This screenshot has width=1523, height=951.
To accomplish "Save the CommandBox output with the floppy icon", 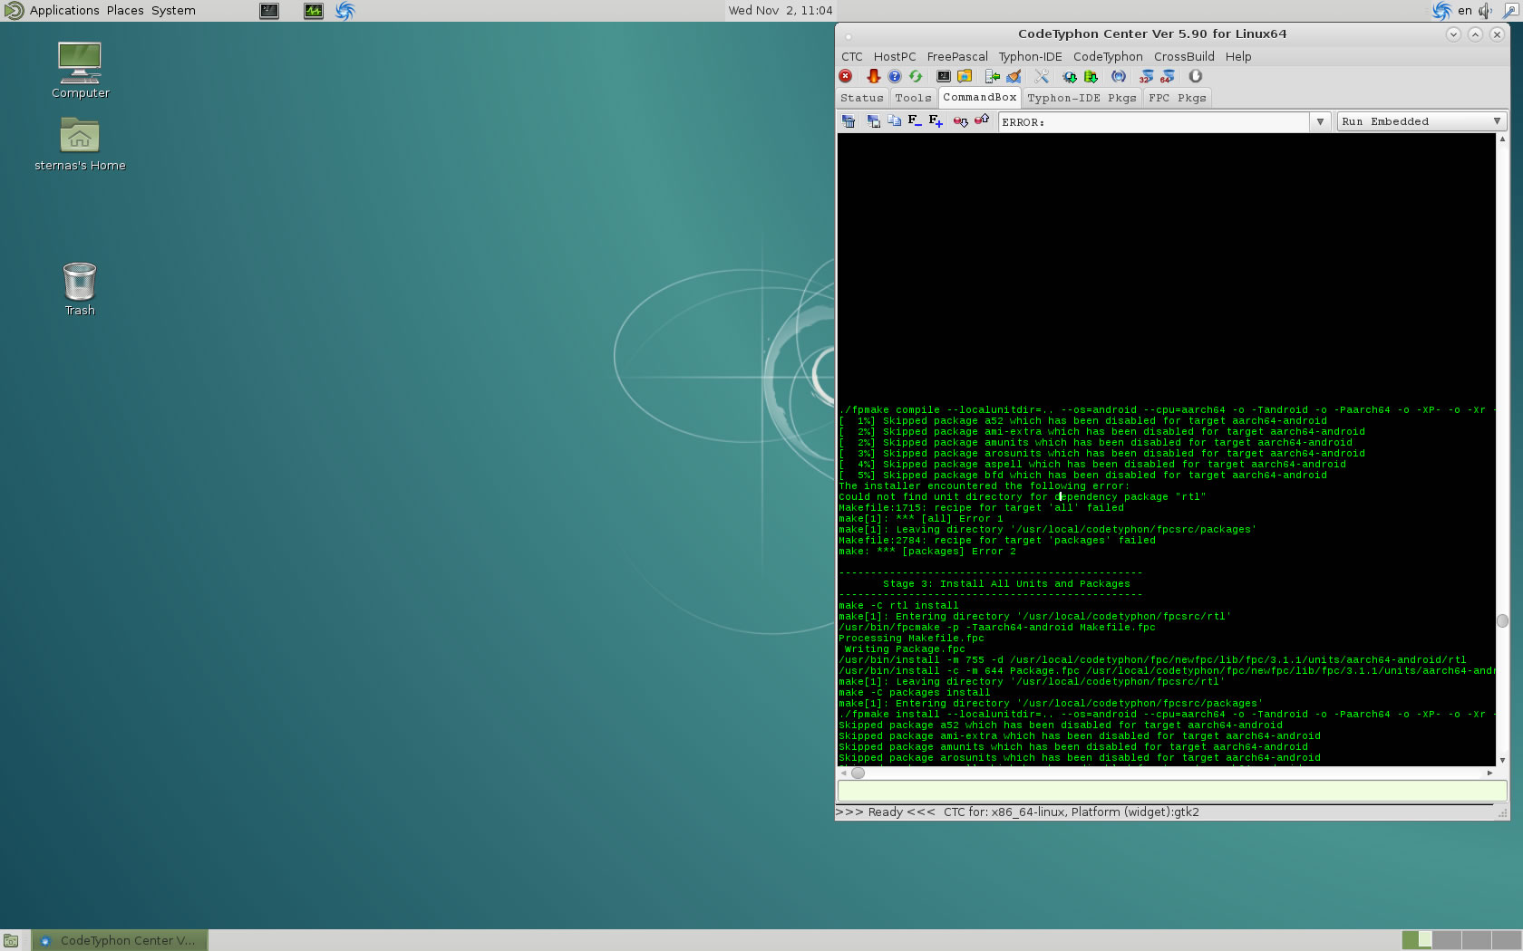I will pos(873,120).
